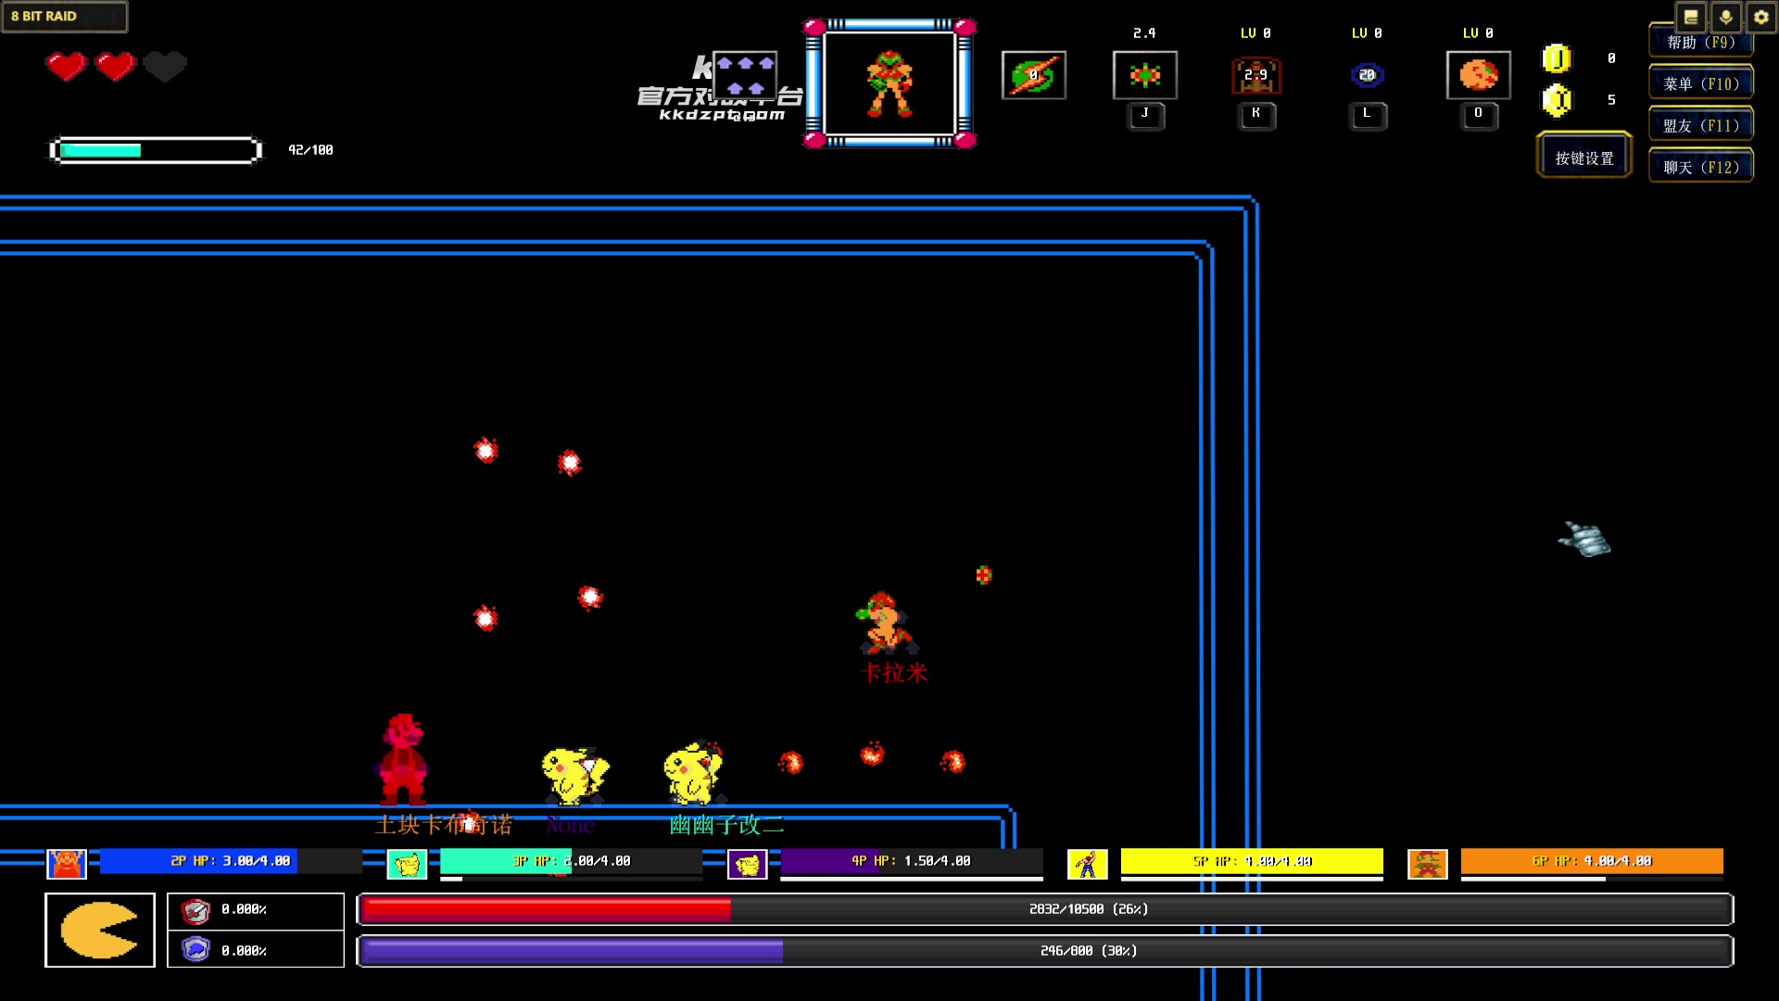
Task: Open Chat (F12) button
Action: [x=1701, y=167]
